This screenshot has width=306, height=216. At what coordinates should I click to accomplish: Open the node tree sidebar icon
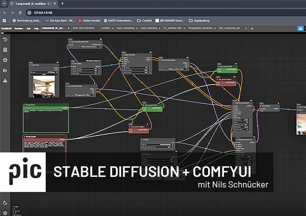(5, 80)
